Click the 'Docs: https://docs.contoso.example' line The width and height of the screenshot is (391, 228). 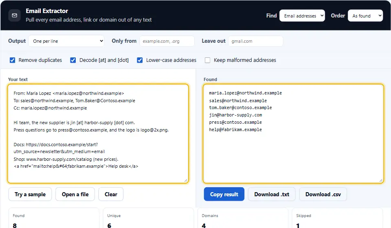click(x=56, y=145)
